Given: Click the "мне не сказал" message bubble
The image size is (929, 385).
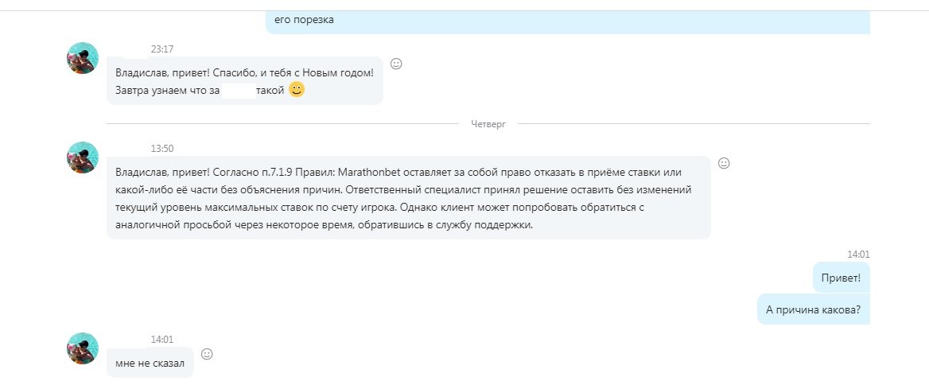Looking at the screenshot, I should pos(150,363).
